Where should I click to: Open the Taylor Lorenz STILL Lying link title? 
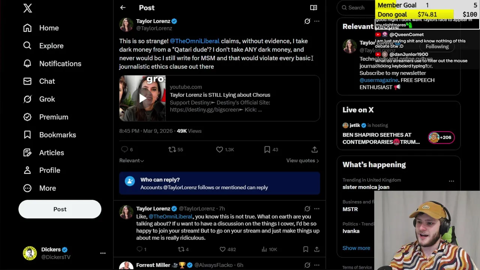pyautogui.click(x=220, y=95)
